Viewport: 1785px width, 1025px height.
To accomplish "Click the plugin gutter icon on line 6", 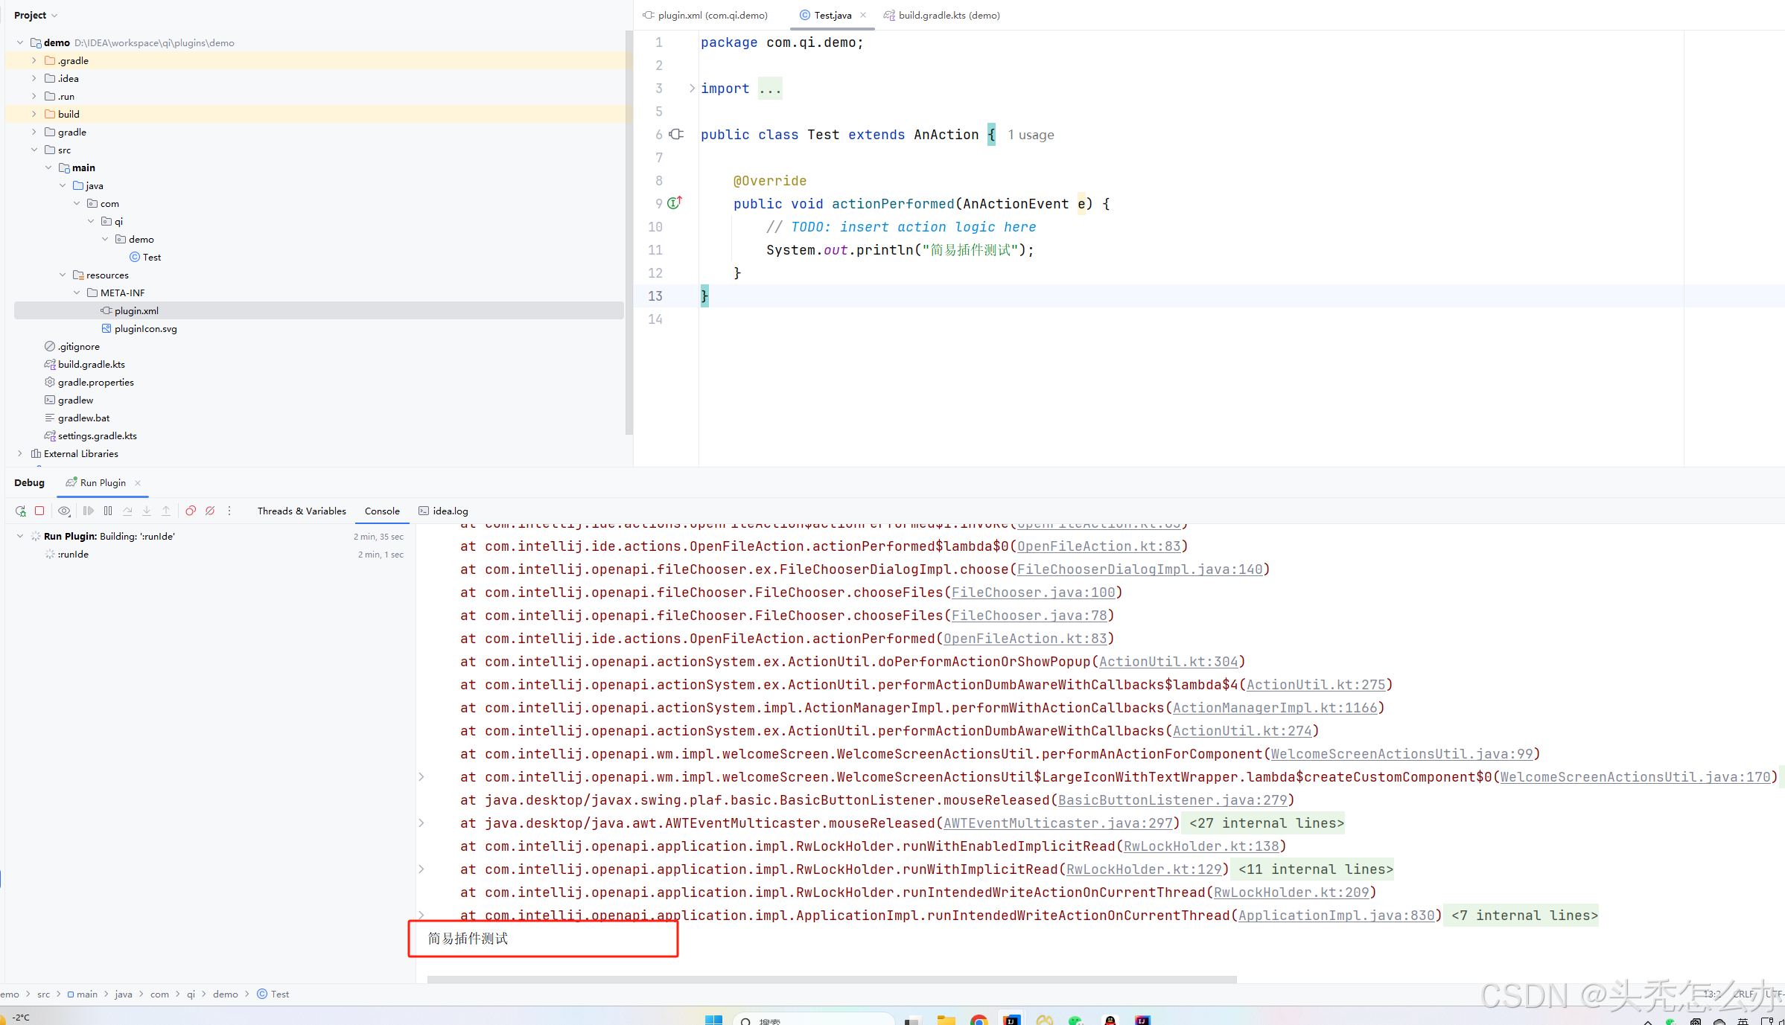I will [676, 135].
